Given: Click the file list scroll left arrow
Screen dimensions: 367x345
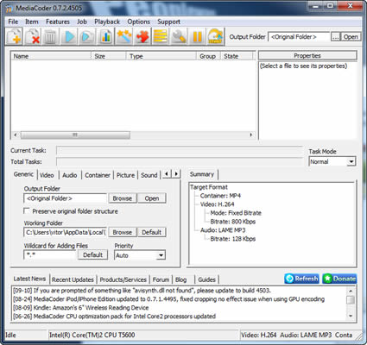Looking at the screenshot, I should pyautogui.click(x=16, y=135).
